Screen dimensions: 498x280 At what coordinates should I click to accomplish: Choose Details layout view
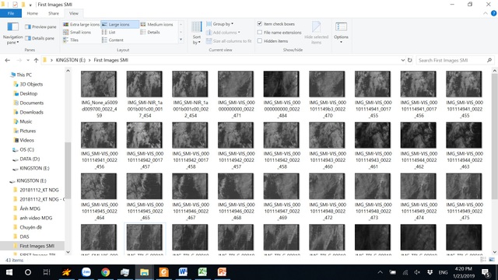tap(150, 33)
